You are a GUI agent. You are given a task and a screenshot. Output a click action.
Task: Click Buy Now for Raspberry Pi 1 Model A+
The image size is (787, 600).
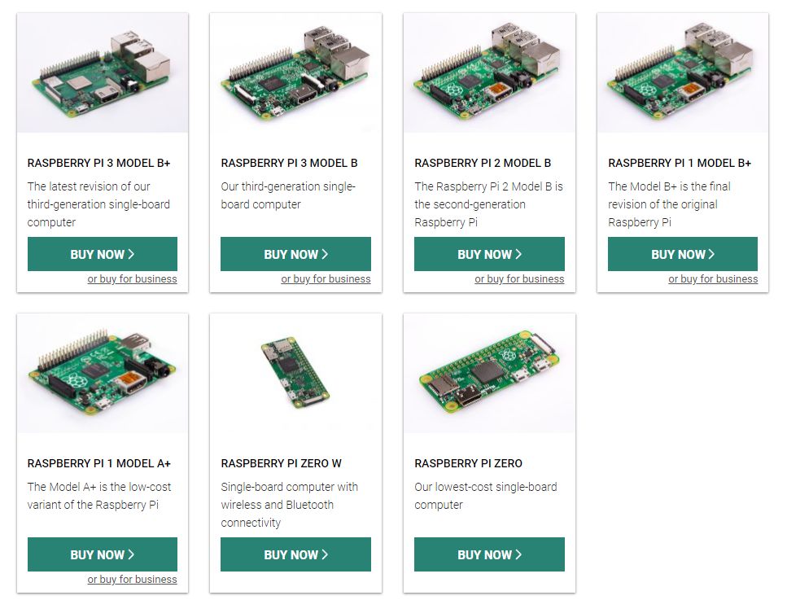tap(103, 554)
